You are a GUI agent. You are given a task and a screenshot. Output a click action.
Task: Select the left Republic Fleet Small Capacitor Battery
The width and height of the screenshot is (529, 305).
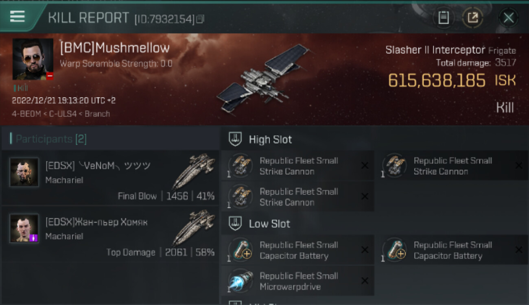297,250
